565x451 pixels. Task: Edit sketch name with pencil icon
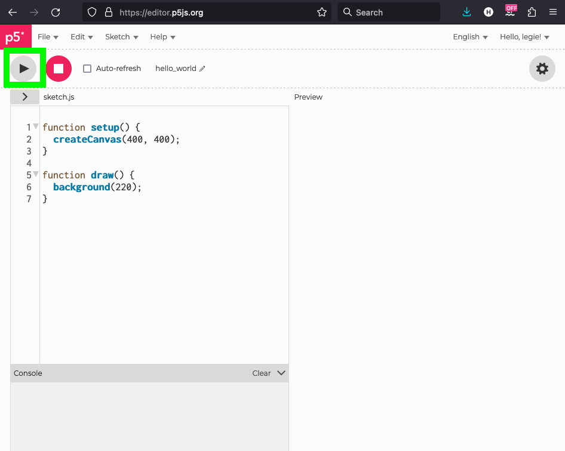coord(202,69)
